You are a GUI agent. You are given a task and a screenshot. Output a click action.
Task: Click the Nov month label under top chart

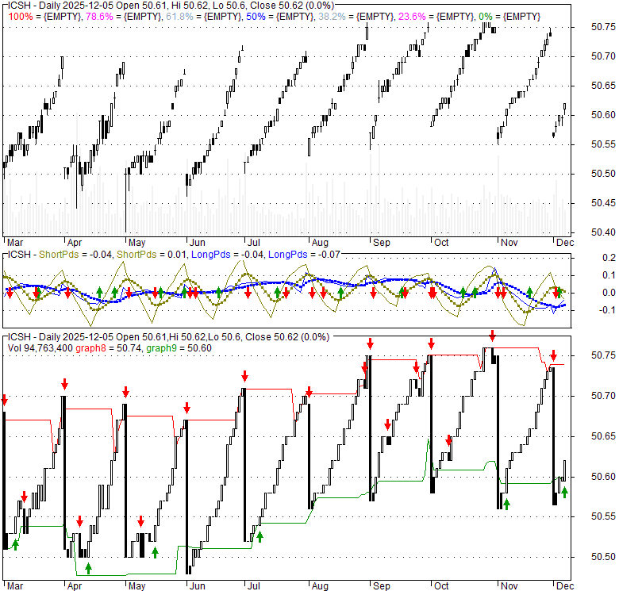pyautogui.click(x=509, y=243)
